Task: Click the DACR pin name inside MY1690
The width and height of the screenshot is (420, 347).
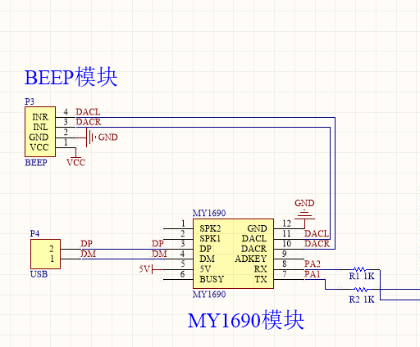Action: (253, 249)
